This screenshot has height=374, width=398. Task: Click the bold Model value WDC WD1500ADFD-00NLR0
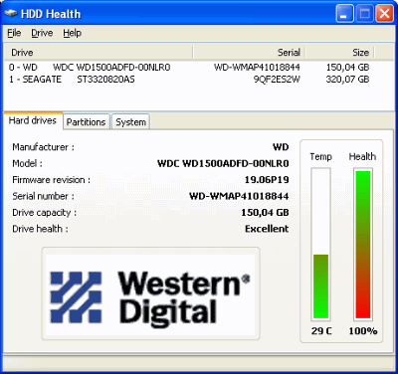[223, 163]
